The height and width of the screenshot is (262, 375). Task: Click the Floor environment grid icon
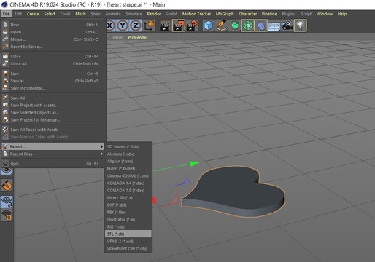click(274, 25)
